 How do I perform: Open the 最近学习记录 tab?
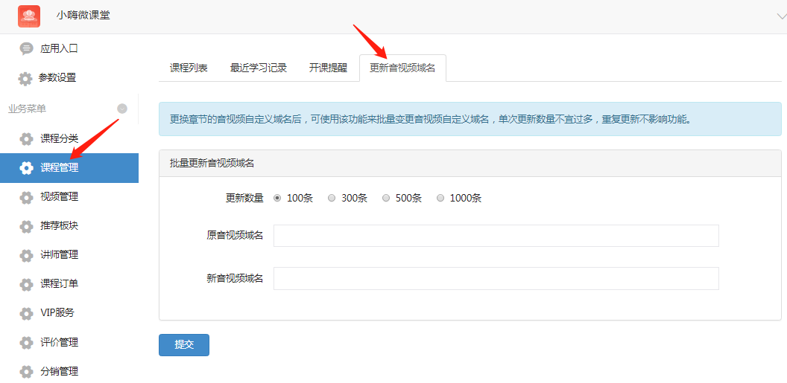tap(259, 68)
